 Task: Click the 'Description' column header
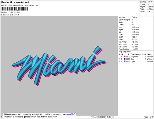pyautogui.click(x=136, y=54)
